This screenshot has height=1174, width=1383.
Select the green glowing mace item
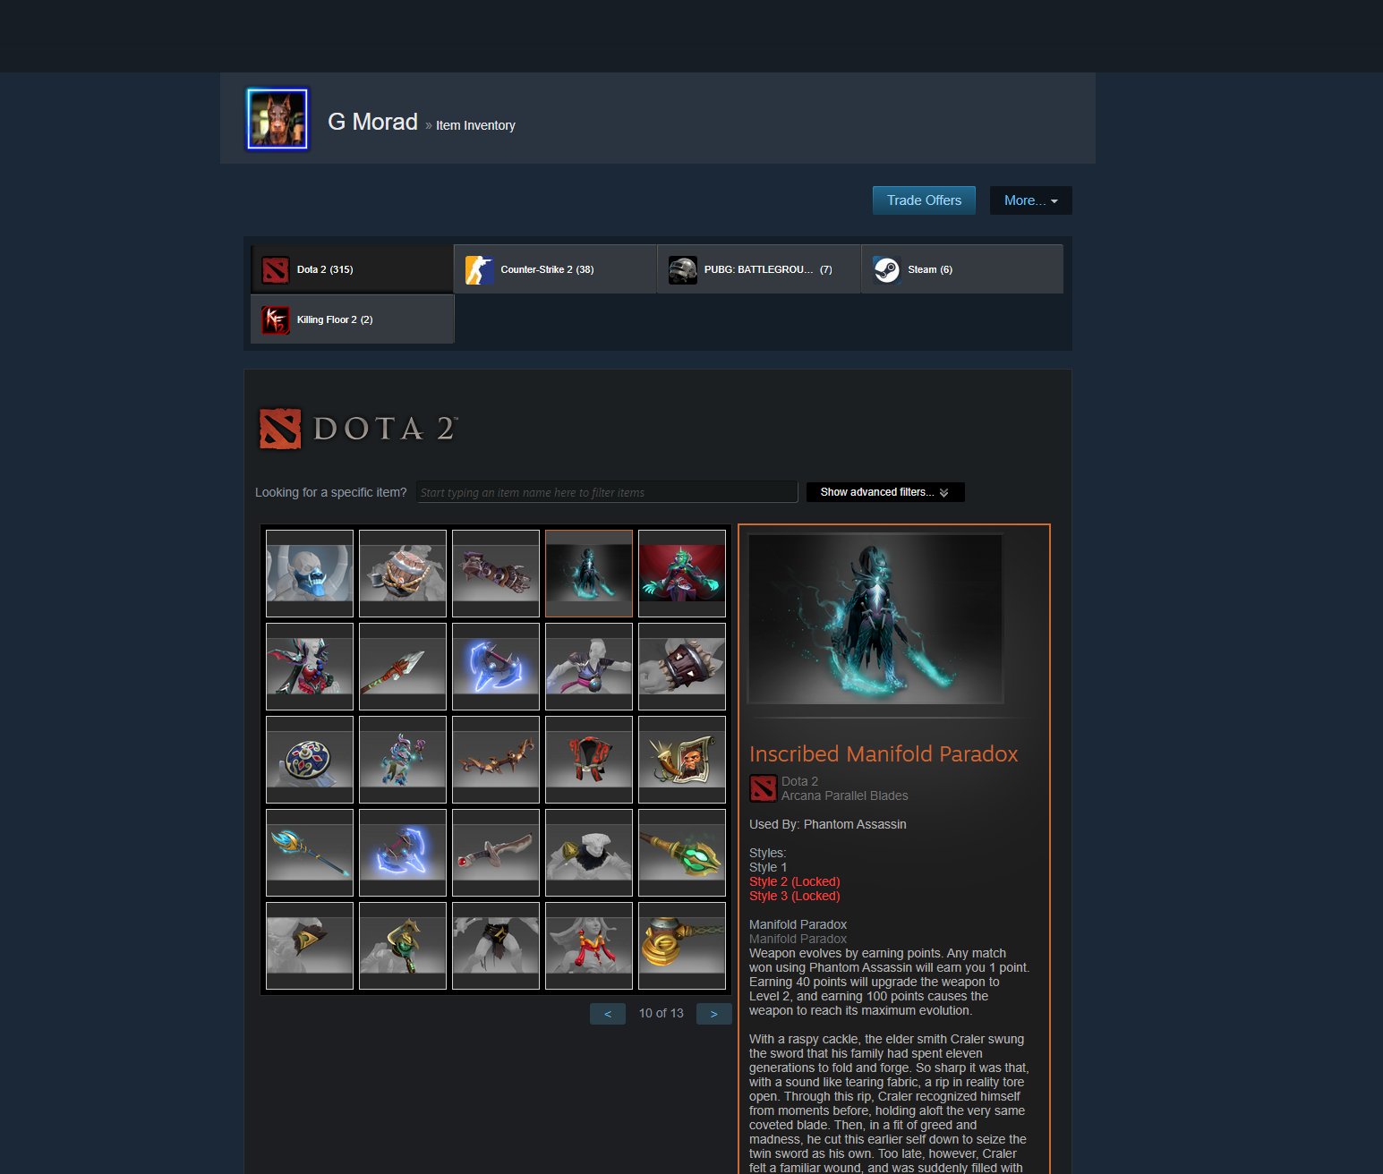(x=682, y=853)
